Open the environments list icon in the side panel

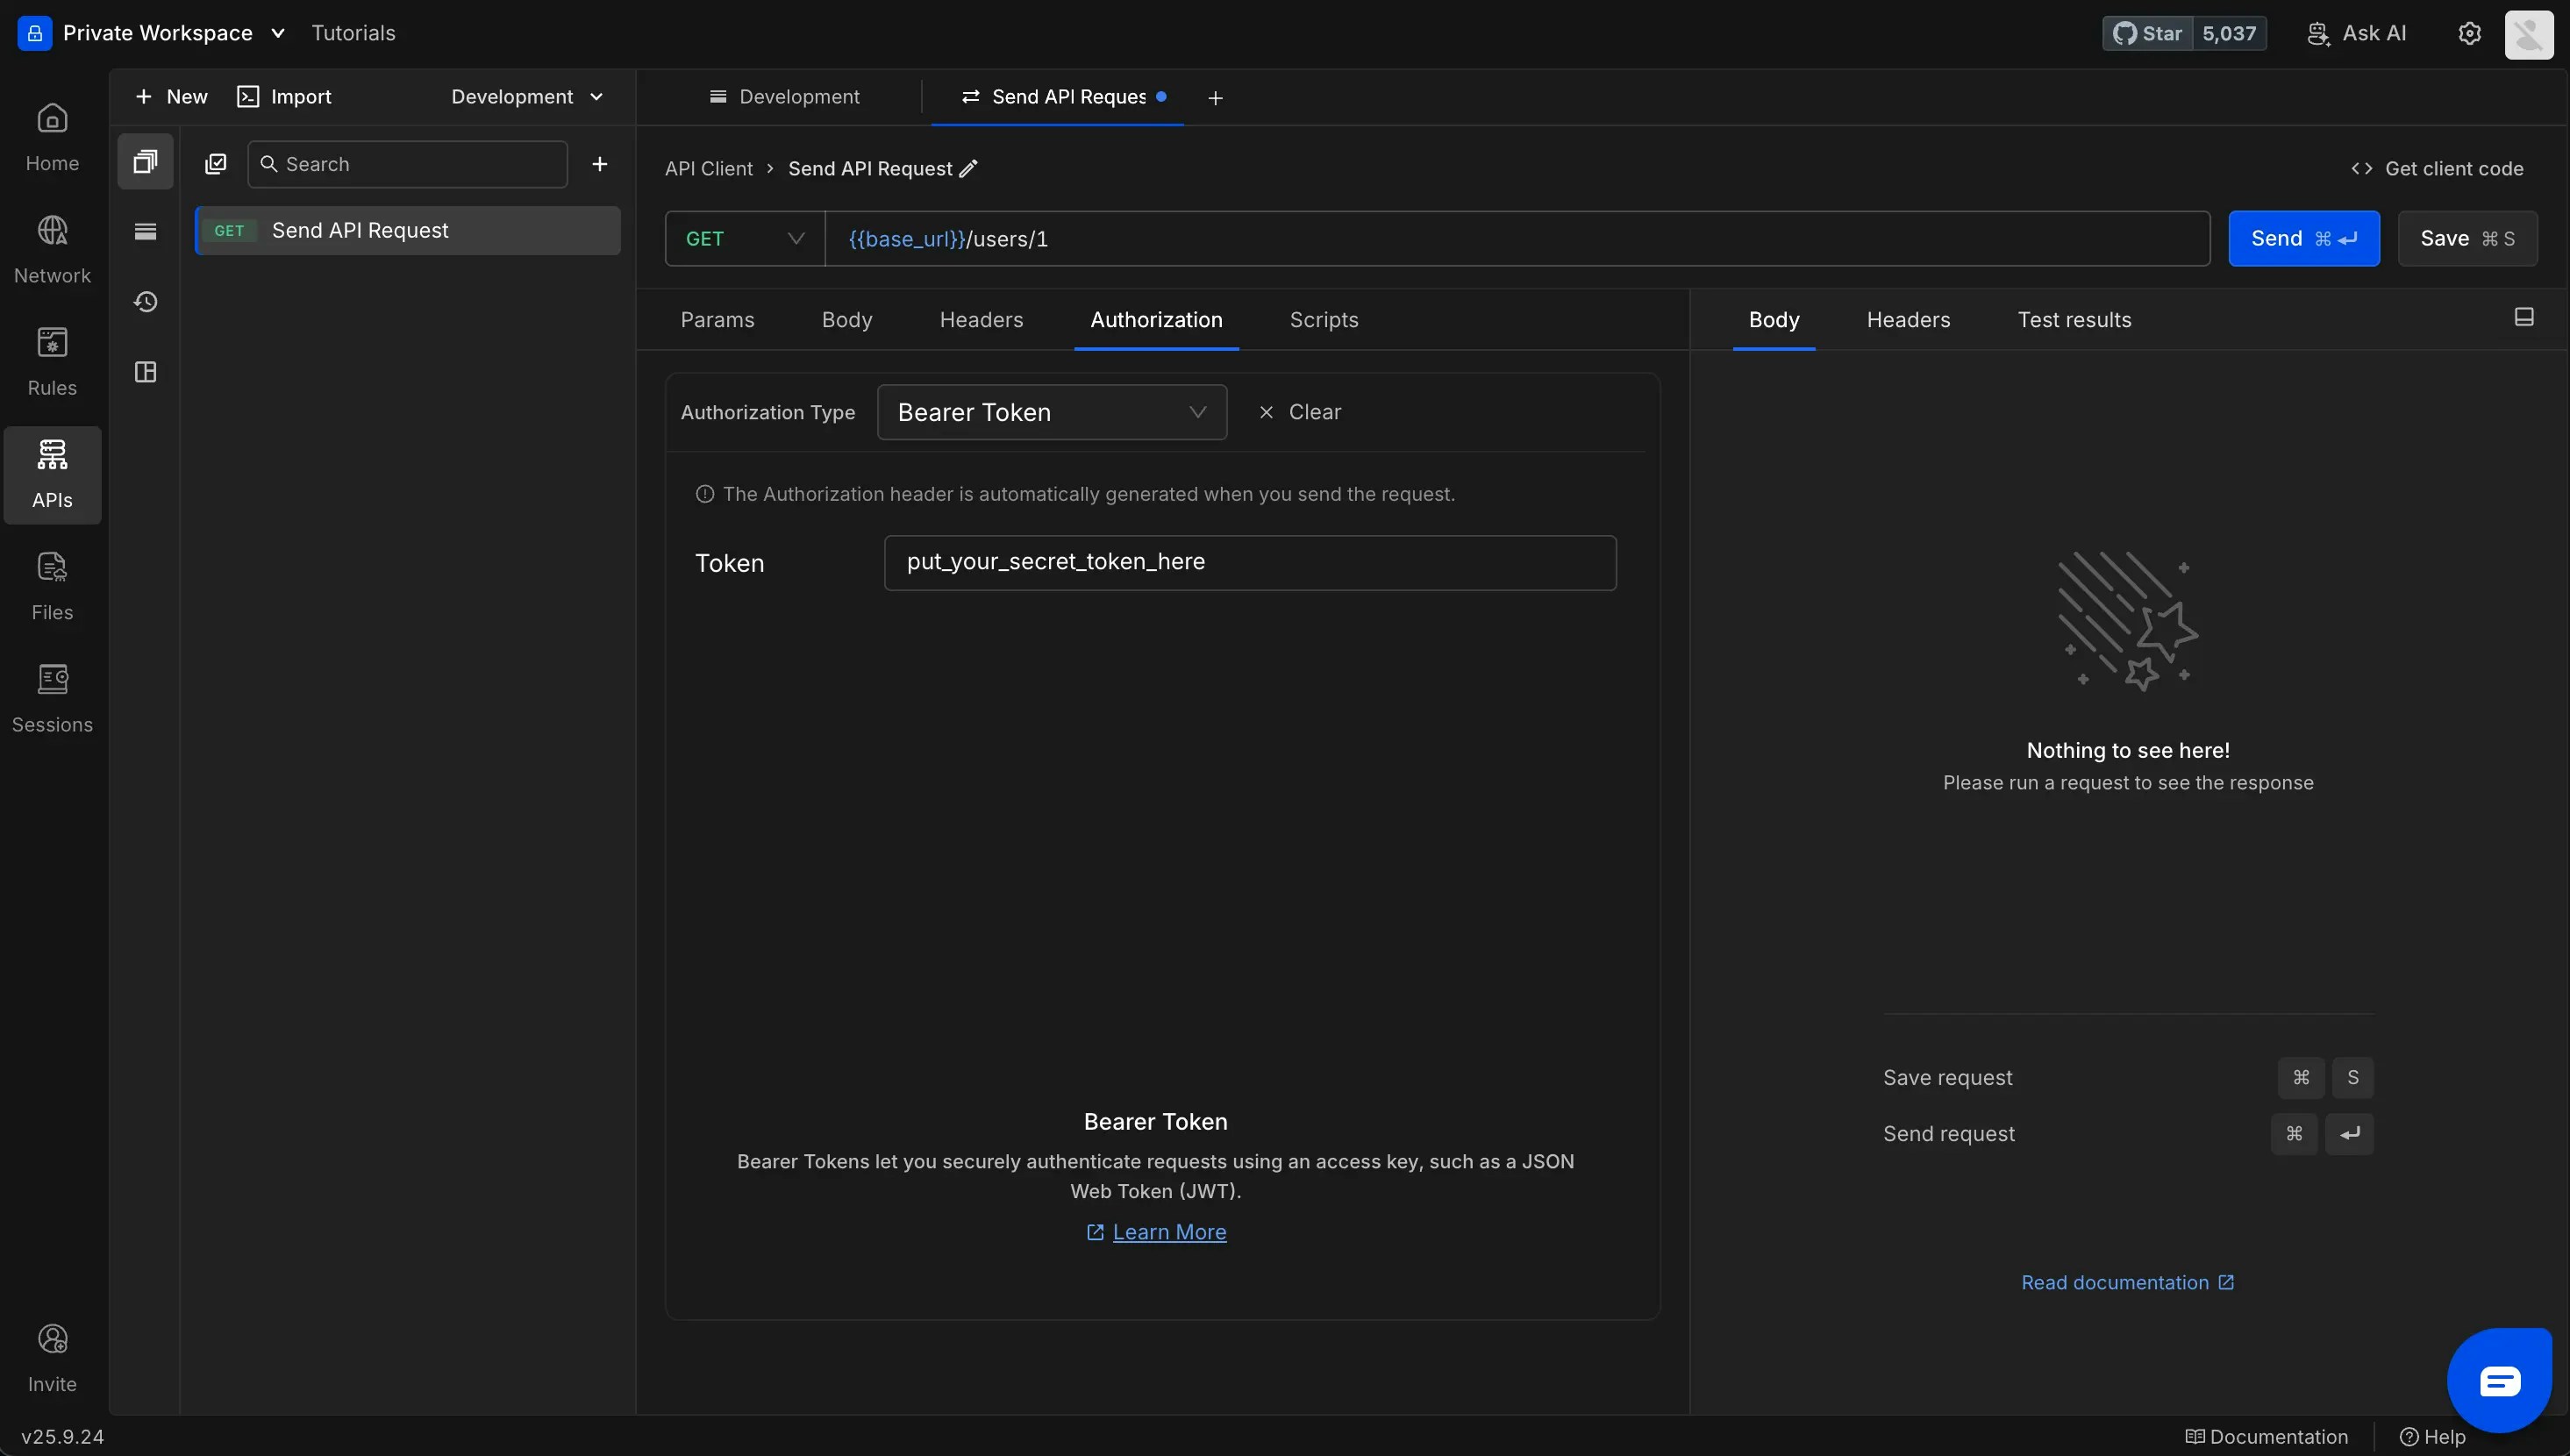tap(146, 232)
